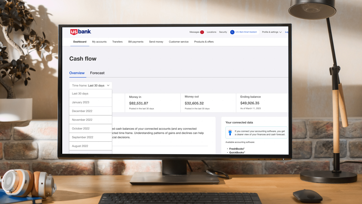
Task: Click the Ending balance $49,926.35
Action: [250, 103]
